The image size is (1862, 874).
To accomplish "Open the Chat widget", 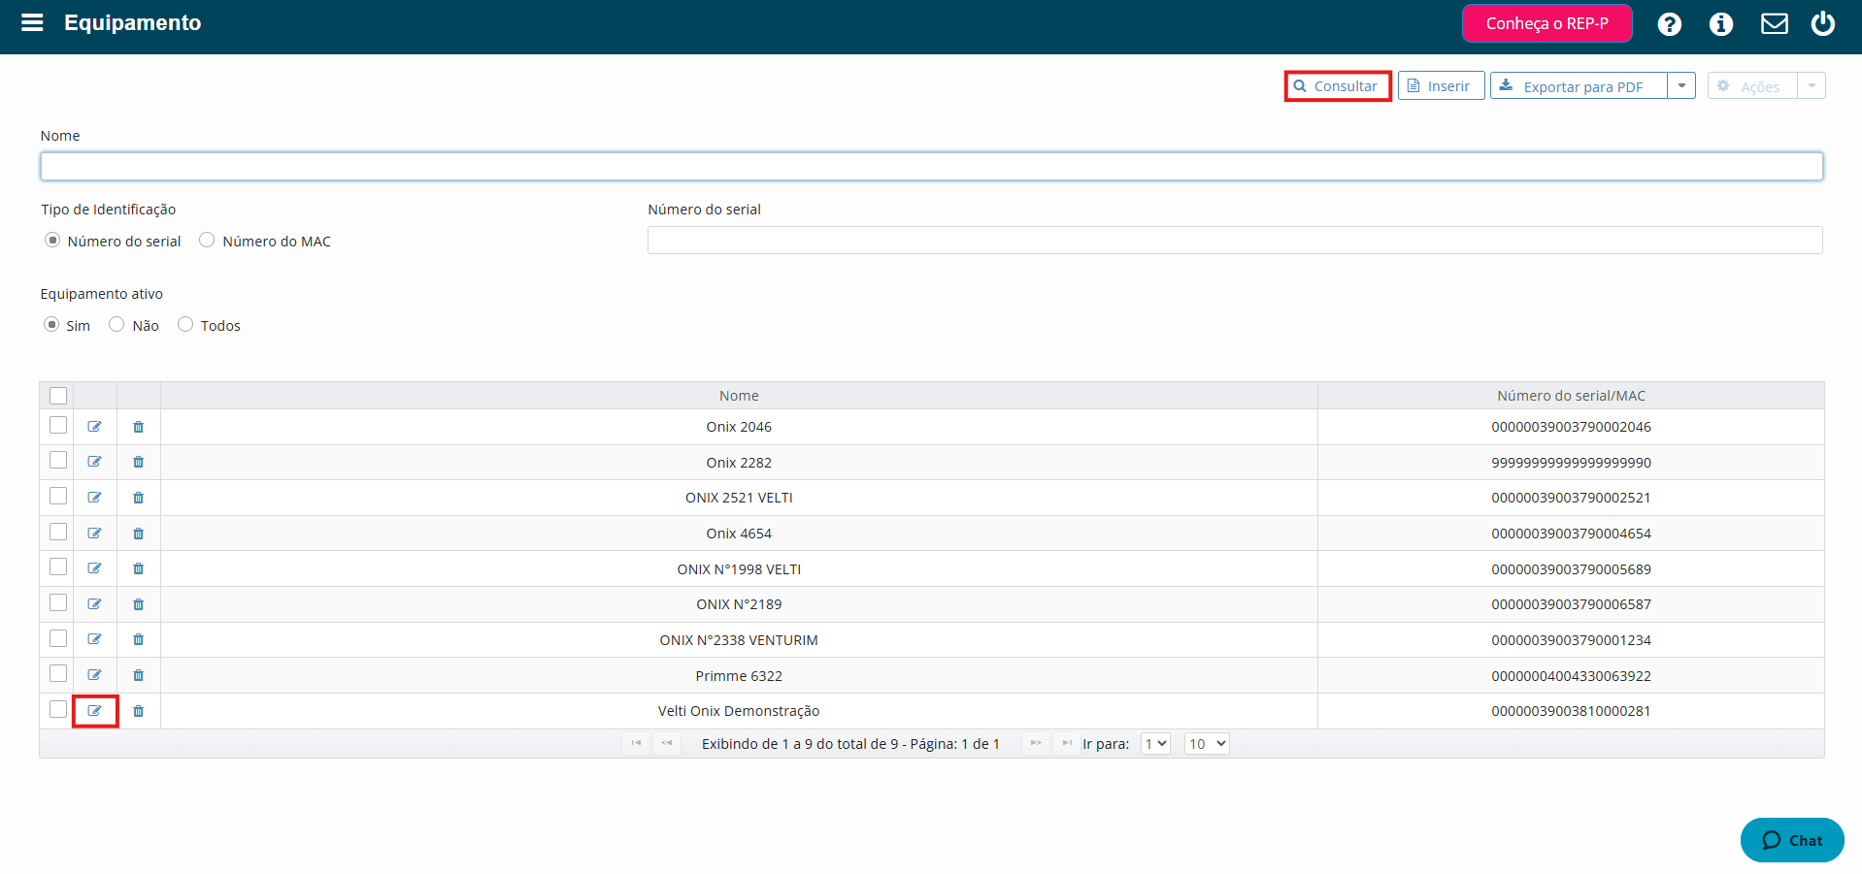I will pyautogui.click(x=1792, y=840).
